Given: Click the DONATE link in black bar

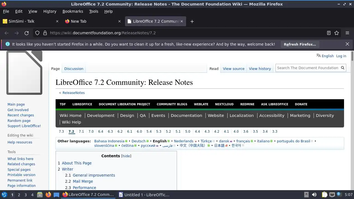Looking at the screenshot, I should (x=301, y=104).
